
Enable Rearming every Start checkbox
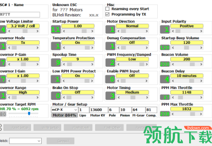click(x=107, y=9)
